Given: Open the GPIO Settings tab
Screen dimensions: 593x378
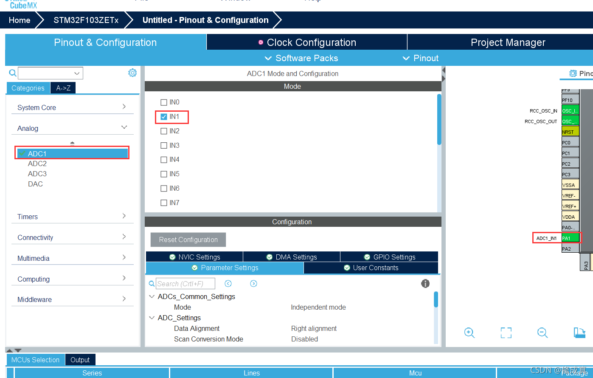Looking at the screenshot, I should pos(389,257).
